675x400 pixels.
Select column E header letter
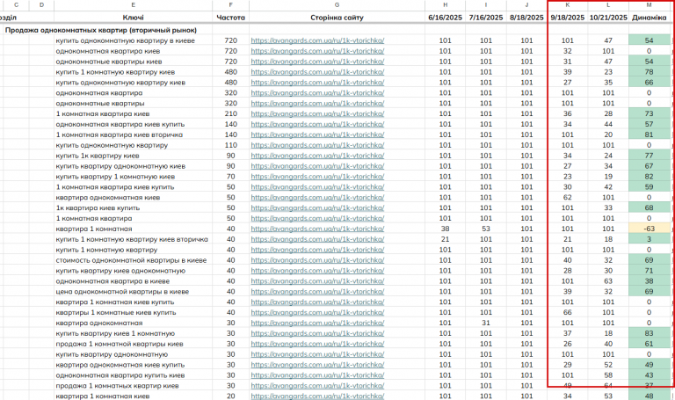(133, 5)
